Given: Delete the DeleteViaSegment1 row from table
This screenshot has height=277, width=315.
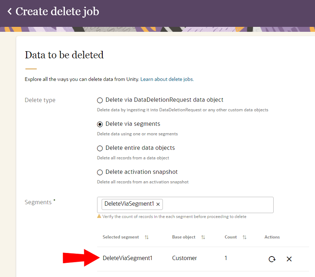Looking at the screenshot, I should click(289, 259).
